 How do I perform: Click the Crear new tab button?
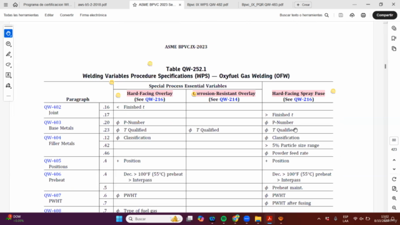coord(303,4)
